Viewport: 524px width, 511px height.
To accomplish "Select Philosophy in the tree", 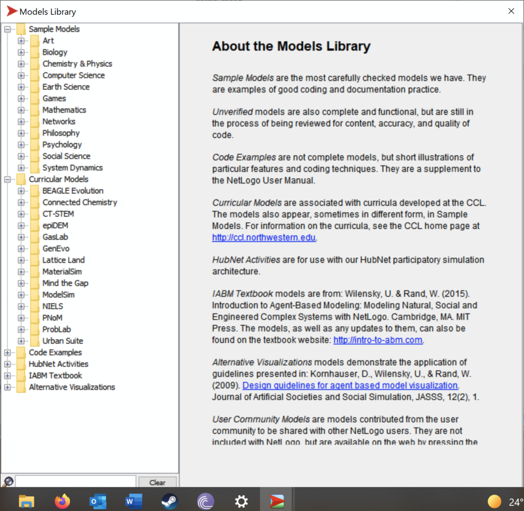I will 61,134.
